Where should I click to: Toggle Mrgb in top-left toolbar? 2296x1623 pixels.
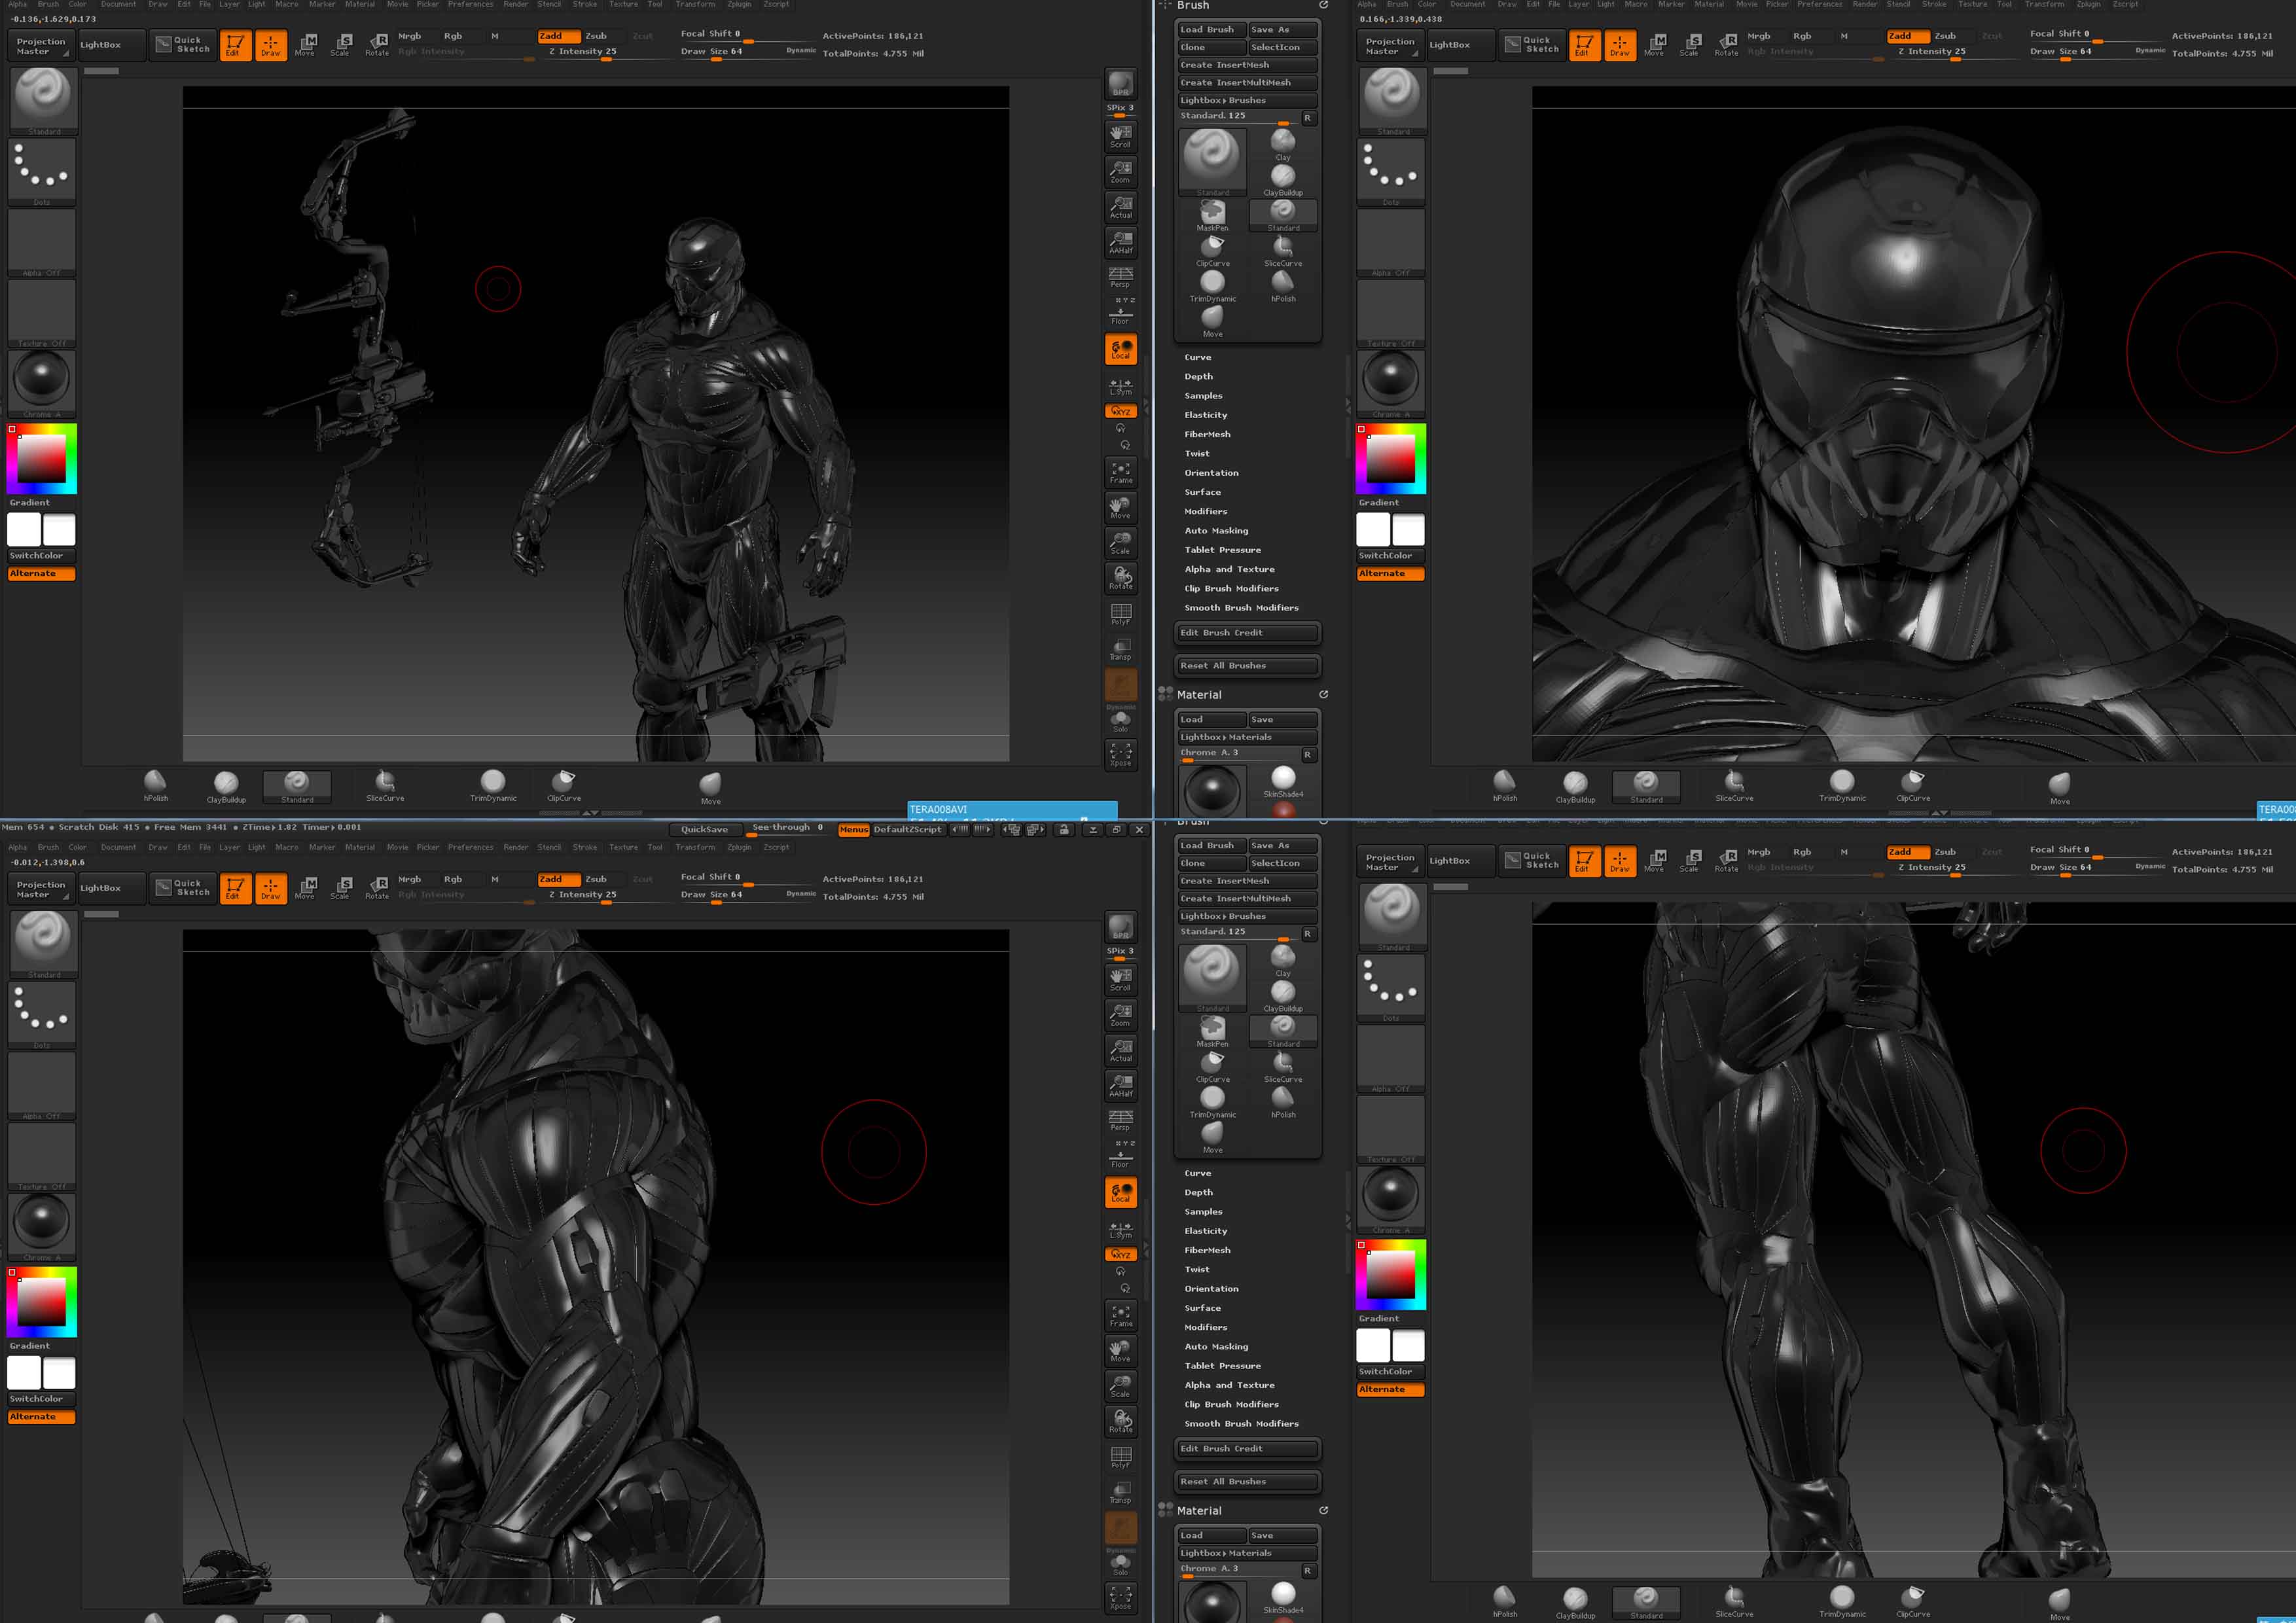click(x=410, y=36)
